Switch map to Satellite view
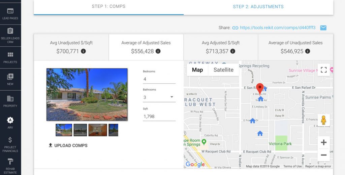The height and width of the screenshot is (175, 345). [224, 70]
